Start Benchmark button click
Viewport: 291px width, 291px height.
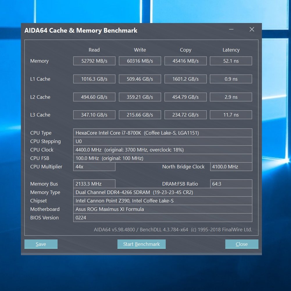point(141,244)
